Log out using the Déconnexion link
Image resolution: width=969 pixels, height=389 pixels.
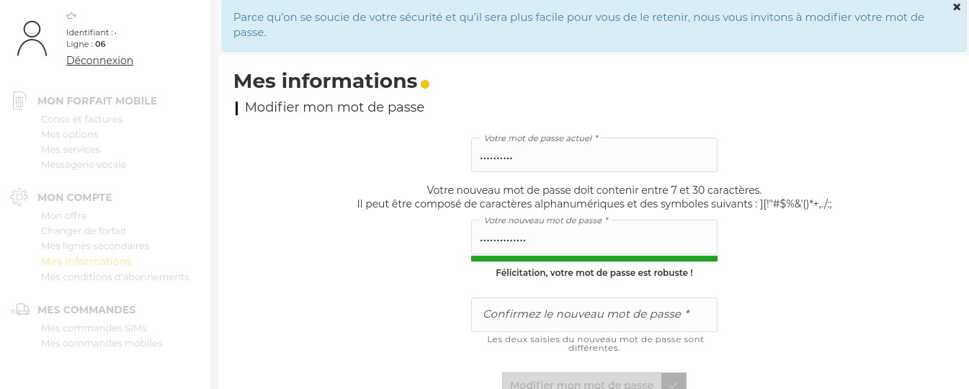pyautogui.click(x=99, y=61)
